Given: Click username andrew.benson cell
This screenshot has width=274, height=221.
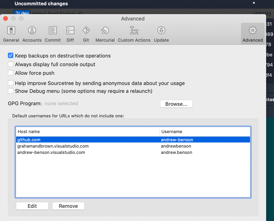Looking at the screenshot, I should click(176, 152).
